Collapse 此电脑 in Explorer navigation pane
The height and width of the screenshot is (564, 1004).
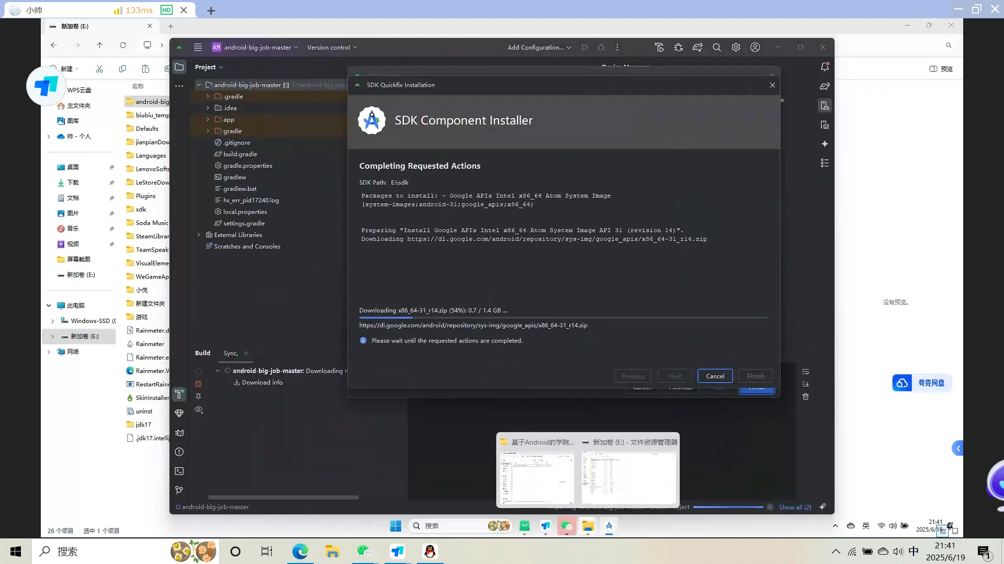(49, 306)
